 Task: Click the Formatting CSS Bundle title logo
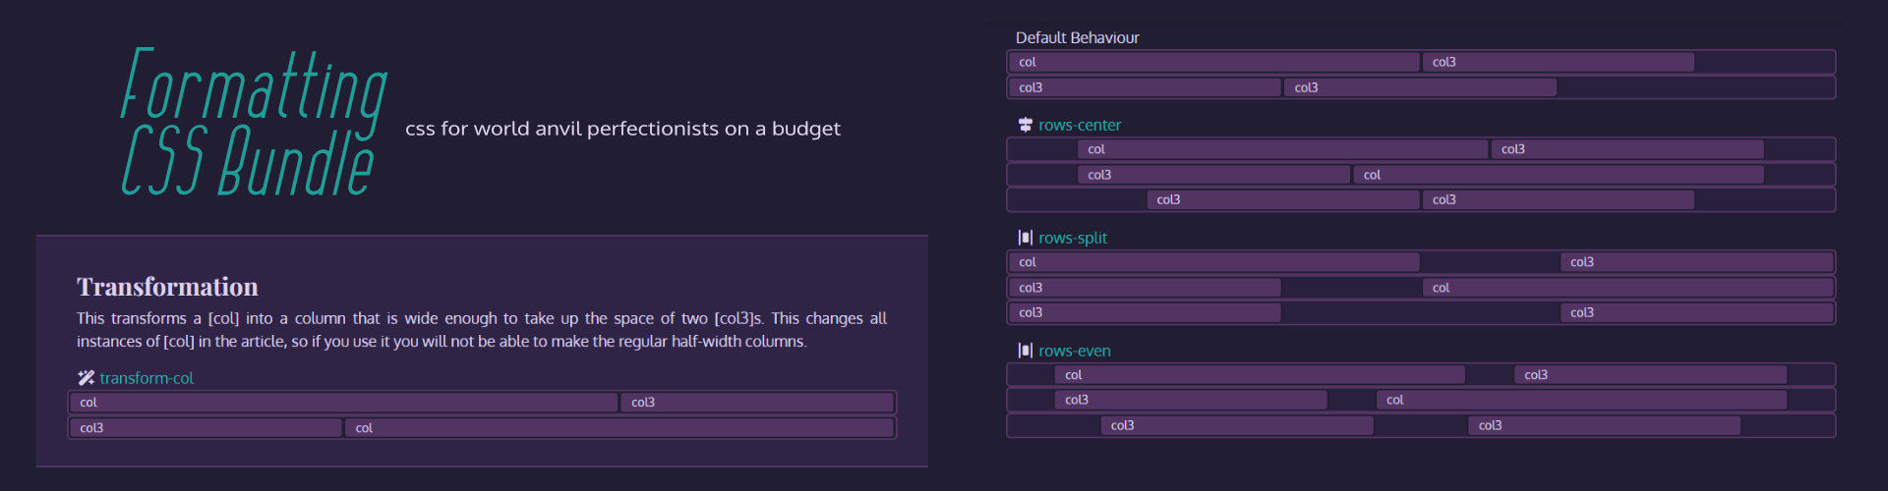254,123
